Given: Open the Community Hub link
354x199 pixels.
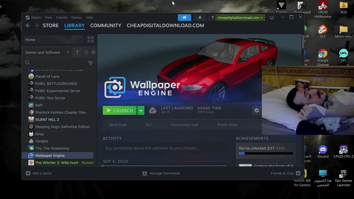Looking at the screenshot, I should pos(184,125).
